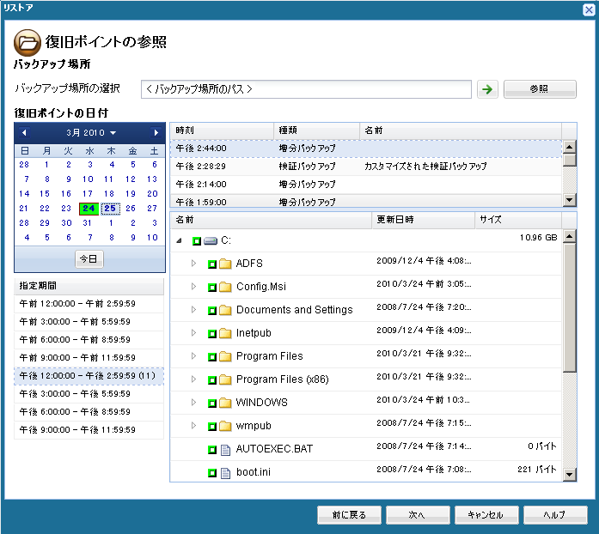Screen dimensions: 599x534
Task: Select calendar date 24
Action: [89, 209]
